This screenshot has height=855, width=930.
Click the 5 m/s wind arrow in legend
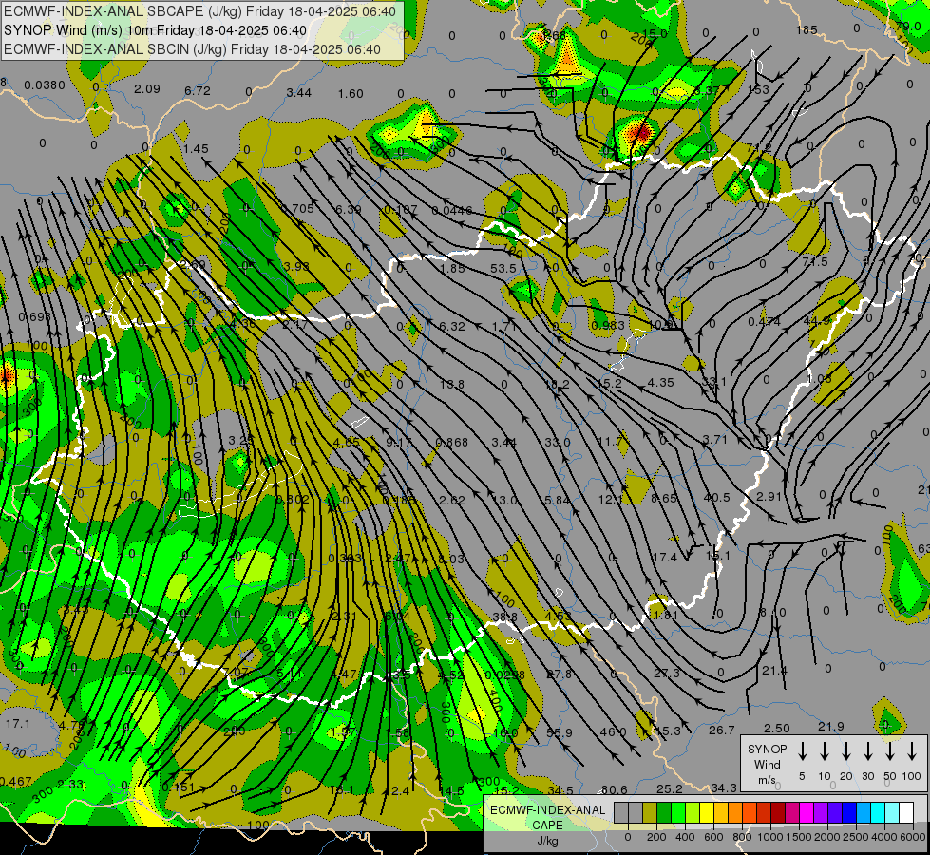[x=802, y=751]
